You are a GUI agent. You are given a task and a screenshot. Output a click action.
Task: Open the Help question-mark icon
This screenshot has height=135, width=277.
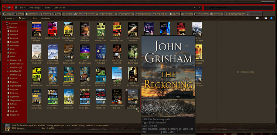point(271,18)
